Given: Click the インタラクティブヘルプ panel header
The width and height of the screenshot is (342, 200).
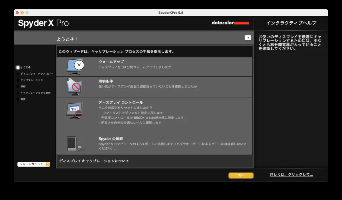Looking at the screenshot, I should [x=292, y=23].
